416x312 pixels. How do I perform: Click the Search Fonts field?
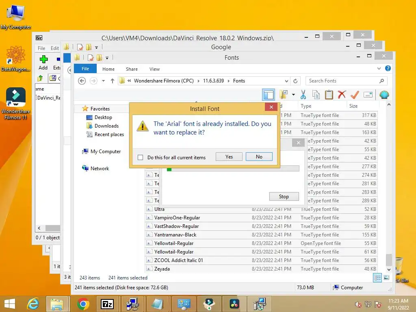coord(346,81)
